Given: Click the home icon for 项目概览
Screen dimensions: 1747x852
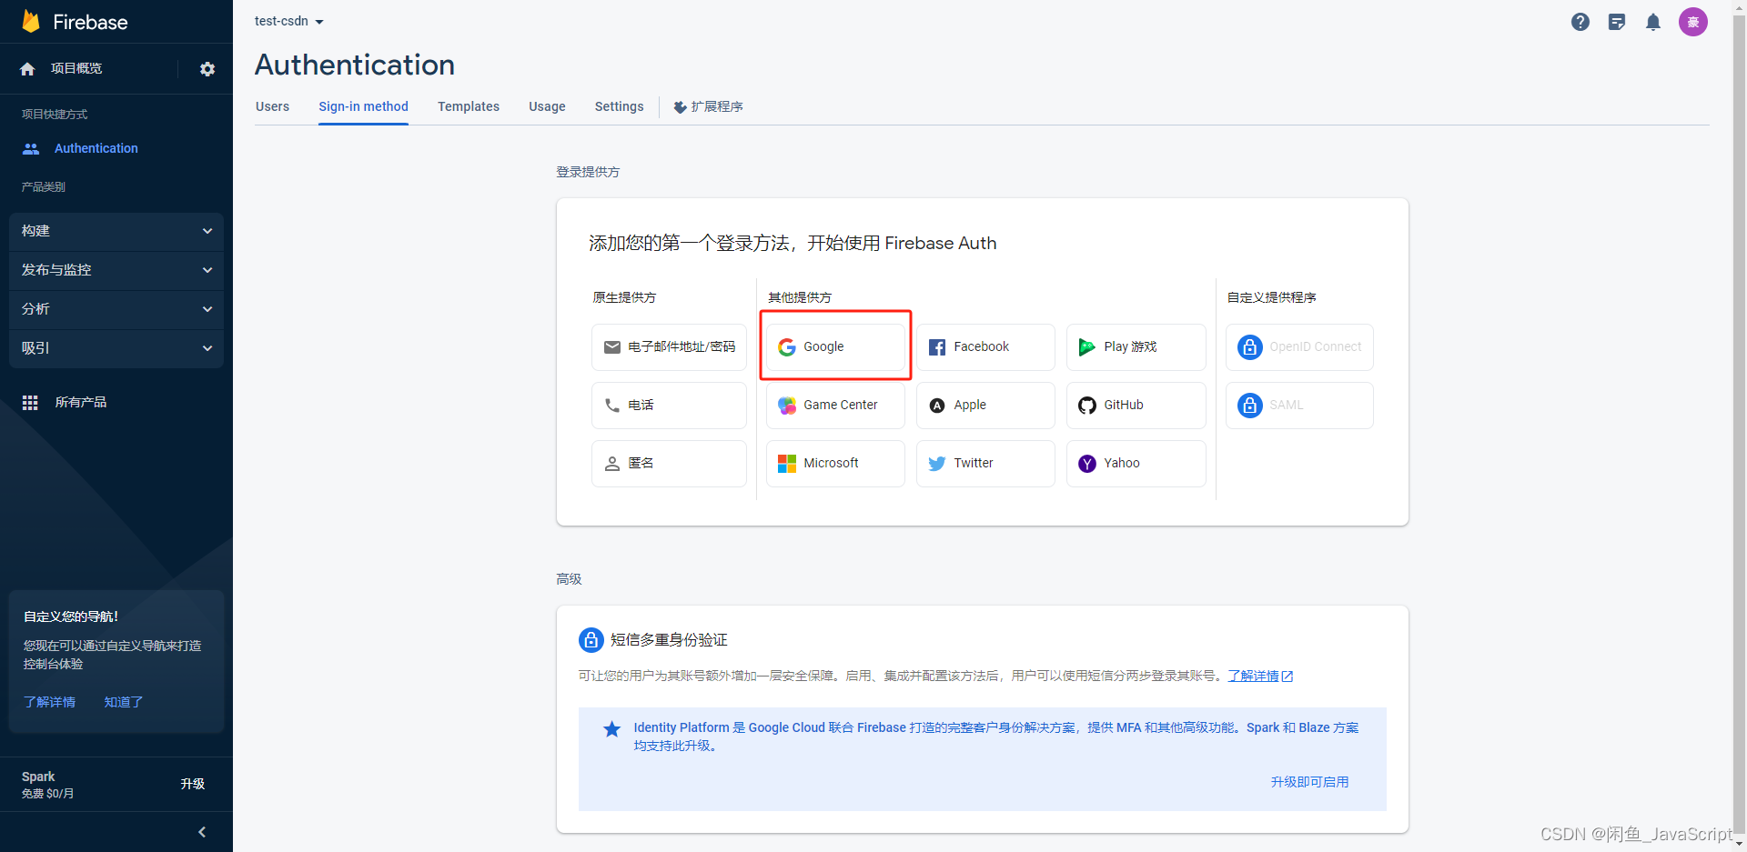Looking at the screenshot, I should 27,69.
